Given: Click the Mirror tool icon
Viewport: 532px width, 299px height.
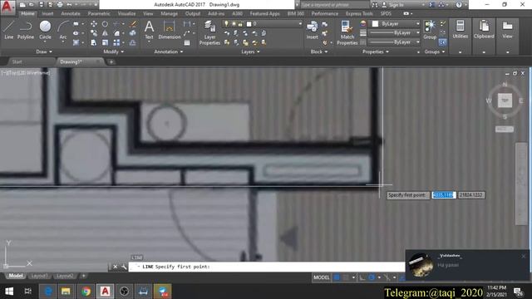Looking at the screenshot, I should (x=106, y=33).
